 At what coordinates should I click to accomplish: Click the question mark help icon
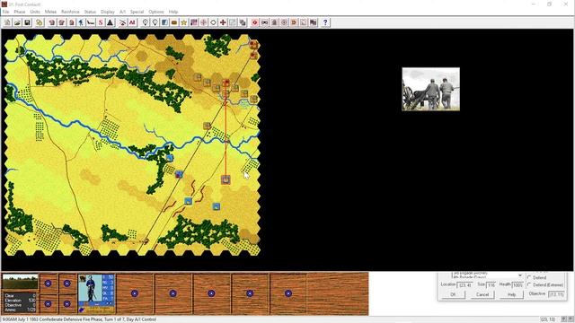(x=325, y=22)
